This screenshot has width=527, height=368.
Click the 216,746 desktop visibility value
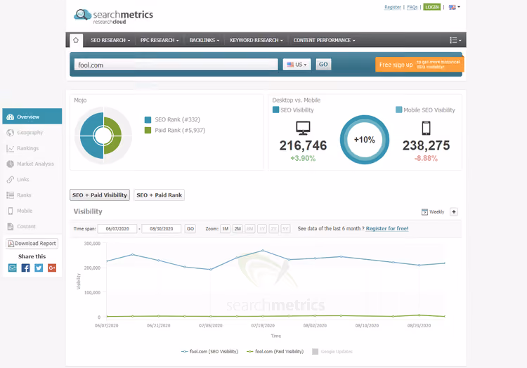[303, 145]
